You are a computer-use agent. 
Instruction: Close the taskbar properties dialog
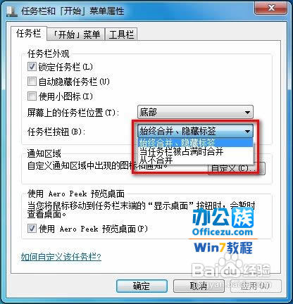pos(270,8)
